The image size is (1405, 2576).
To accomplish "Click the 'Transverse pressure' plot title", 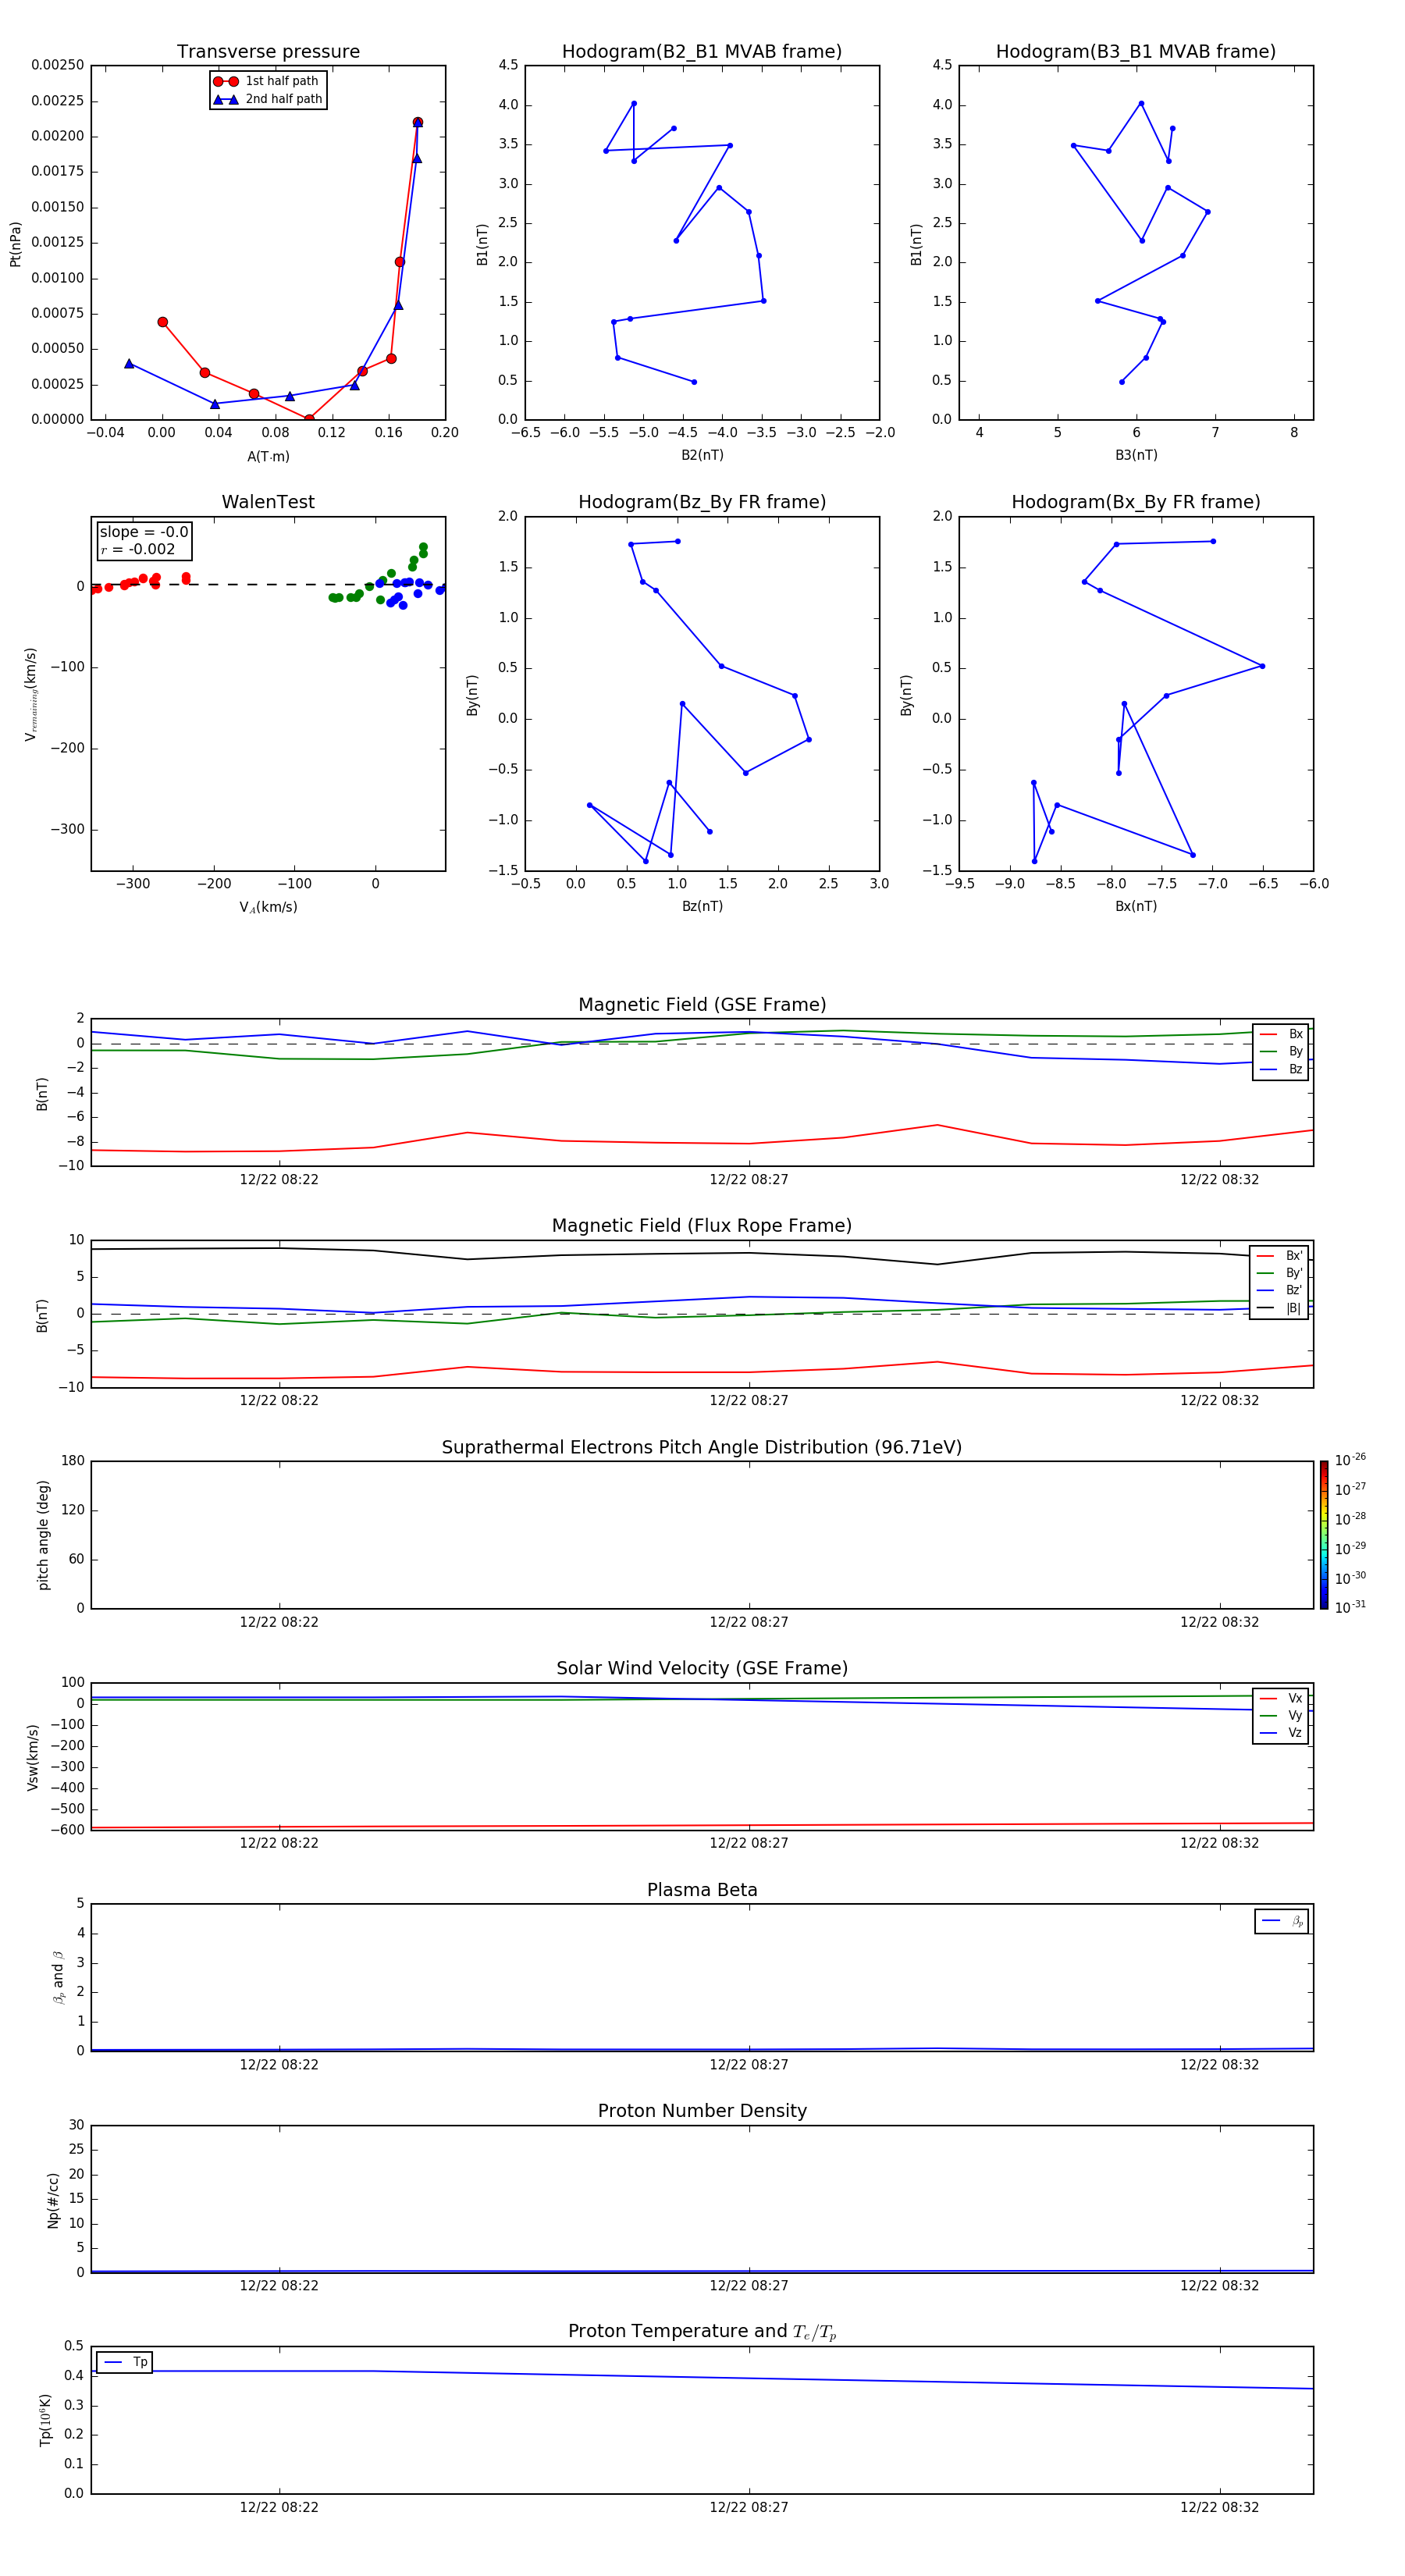I will coord(268,52).
